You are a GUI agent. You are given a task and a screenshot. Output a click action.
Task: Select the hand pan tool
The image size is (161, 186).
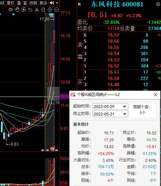coord(17,9)
